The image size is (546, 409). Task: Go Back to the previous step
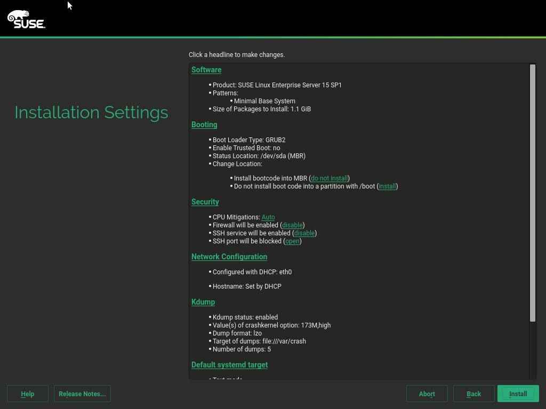[x=473, y=394]
